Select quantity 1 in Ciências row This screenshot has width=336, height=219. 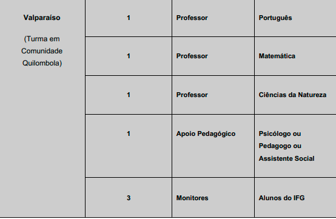point(129,95)
